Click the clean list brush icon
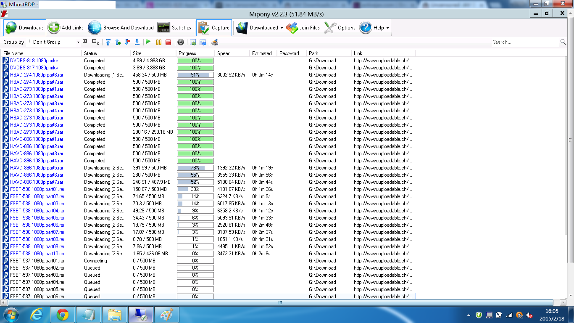This screenshot has width=574, height=323. [x=215, y=42]
